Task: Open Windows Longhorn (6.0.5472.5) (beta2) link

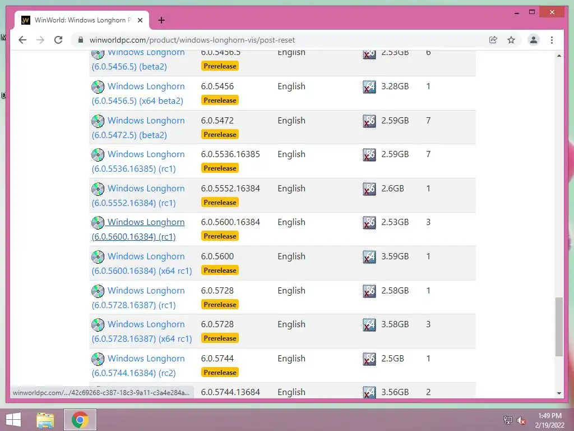Action: (138, 127)
